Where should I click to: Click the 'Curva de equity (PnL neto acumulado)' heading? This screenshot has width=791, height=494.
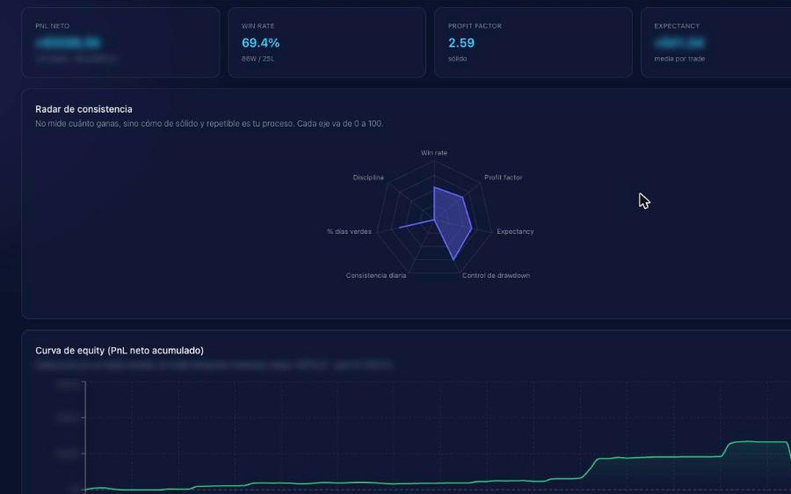point(120,350)
